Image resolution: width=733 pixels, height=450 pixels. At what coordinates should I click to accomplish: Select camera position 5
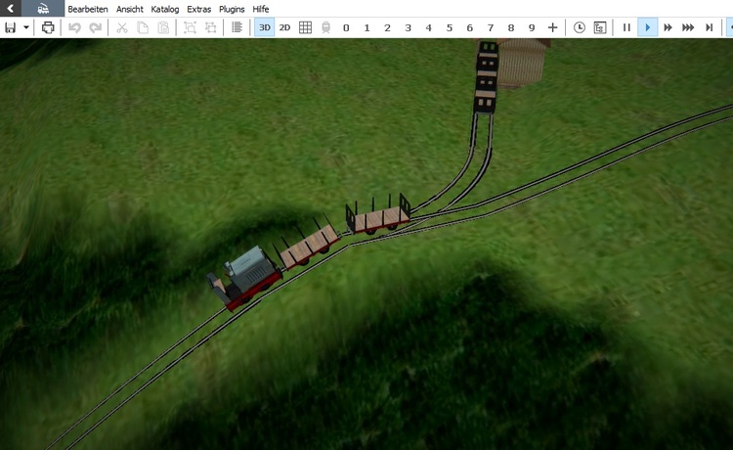450,27
